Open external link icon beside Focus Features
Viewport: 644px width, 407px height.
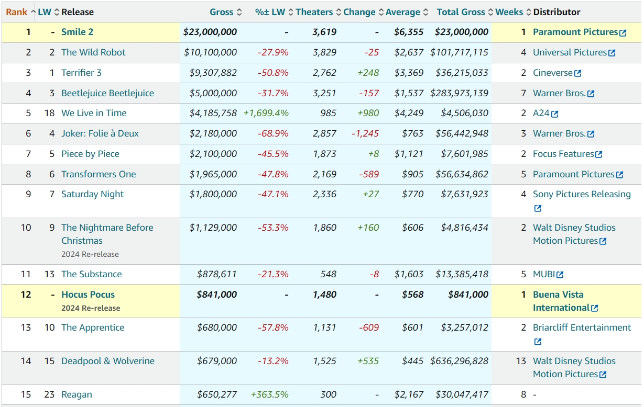(x=599, y=154)
